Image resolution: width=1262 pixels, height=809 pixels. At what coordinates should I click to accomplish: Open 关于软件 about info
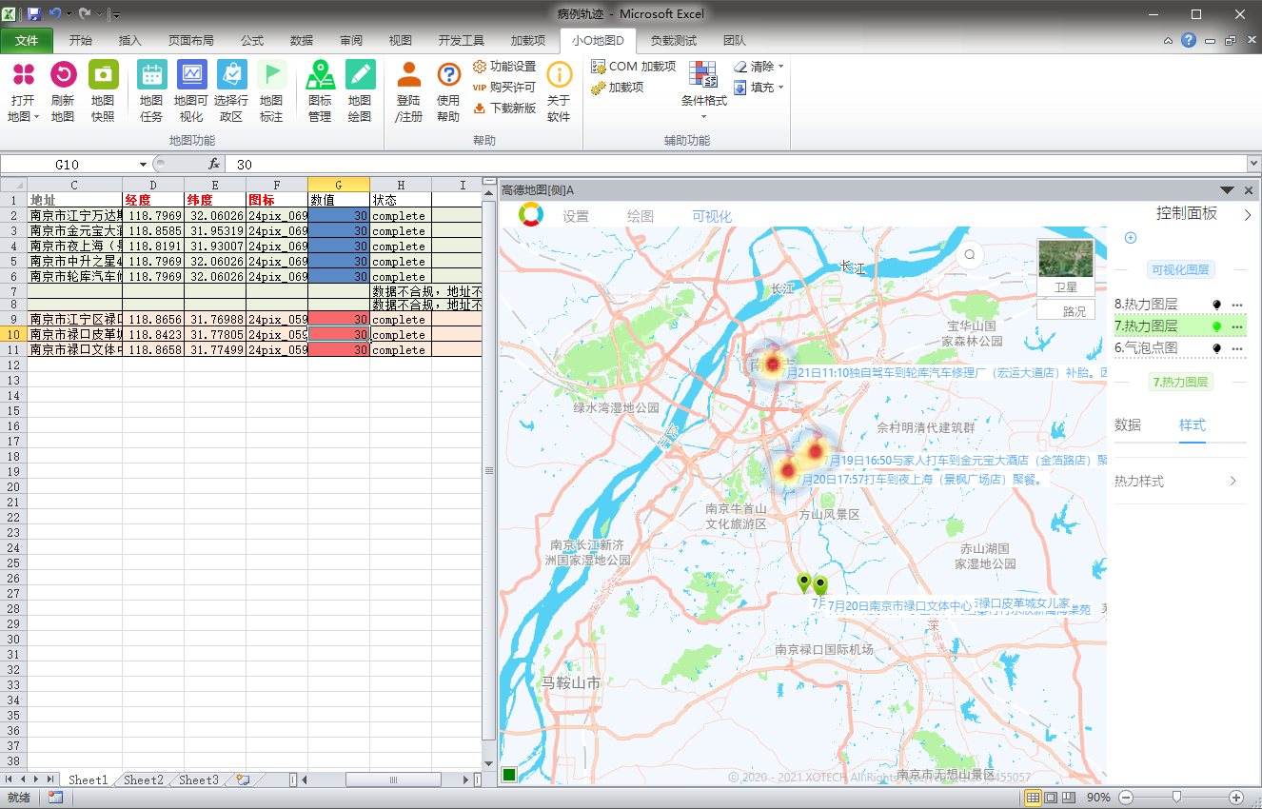tap(560, 91)
